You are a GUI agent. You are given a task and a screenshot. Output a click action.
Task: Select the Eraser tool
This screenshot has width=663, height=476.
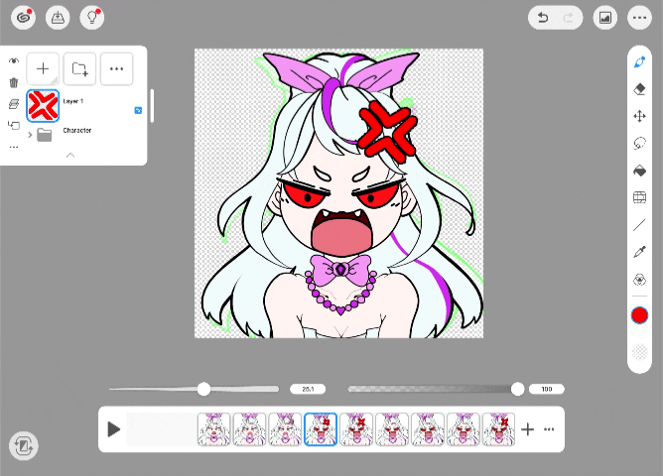click(640, 89)
